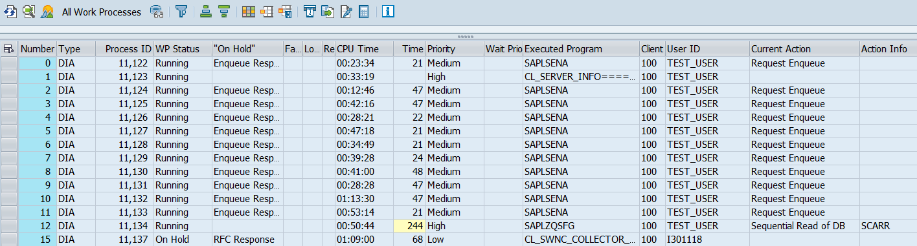Sort the list in descending order

click(x=224, y=12)
